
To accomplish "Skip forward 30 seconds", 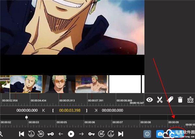I will 101,134.
